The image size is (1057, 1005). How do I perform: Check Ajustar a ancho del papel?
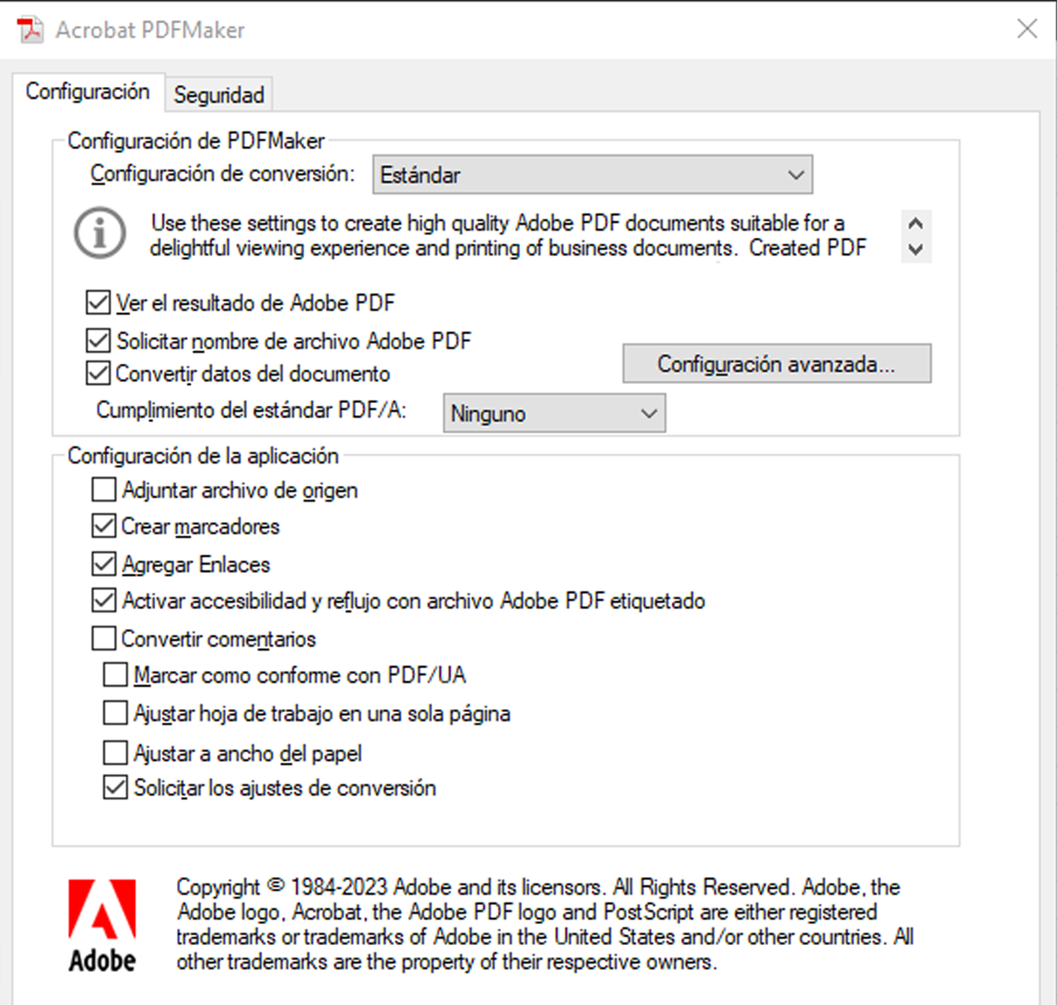[115, 752]
